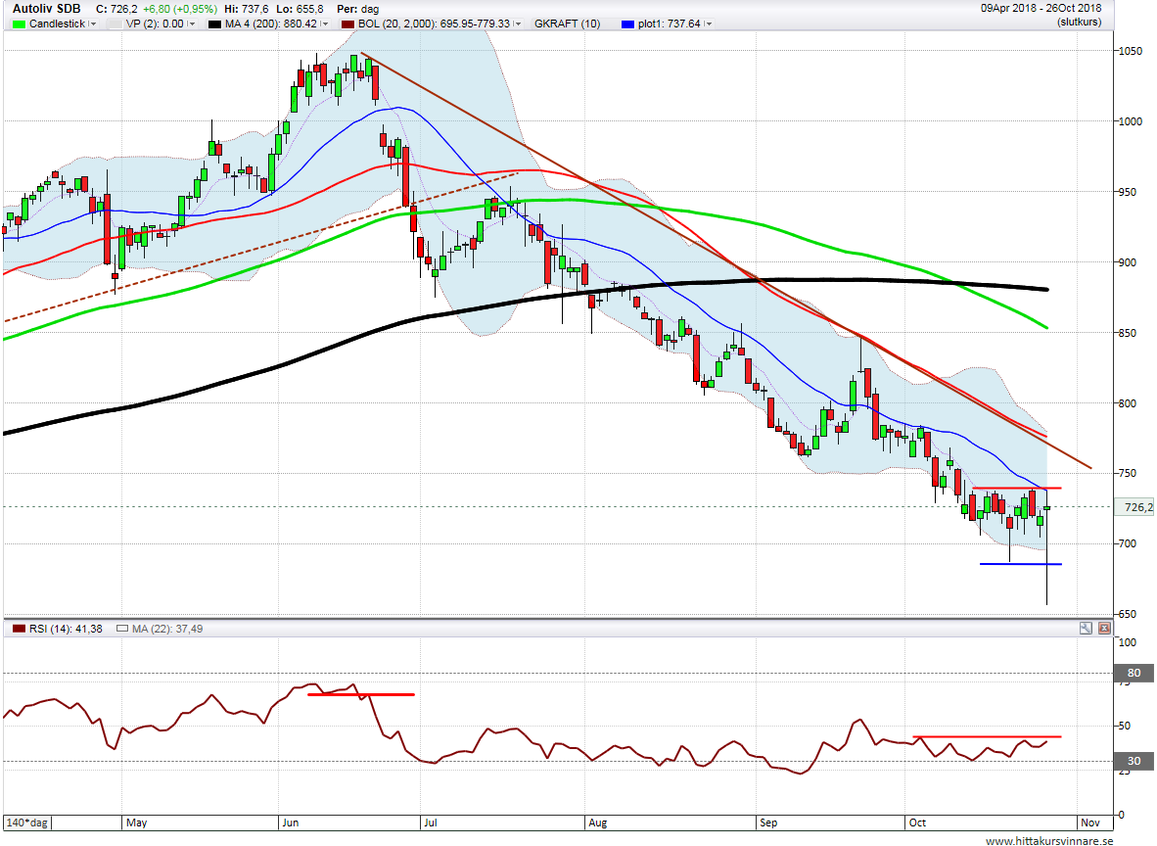Viewport: 1157px width, 846px height.
Task: Click the Oct label on time axis
Action: pyautogui.click(x=917, y=822)
